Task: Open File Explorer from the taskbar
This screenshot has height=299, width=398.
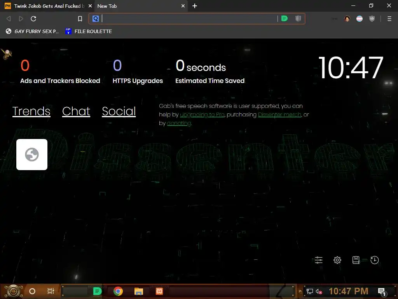Action: (x=139, y=291)
